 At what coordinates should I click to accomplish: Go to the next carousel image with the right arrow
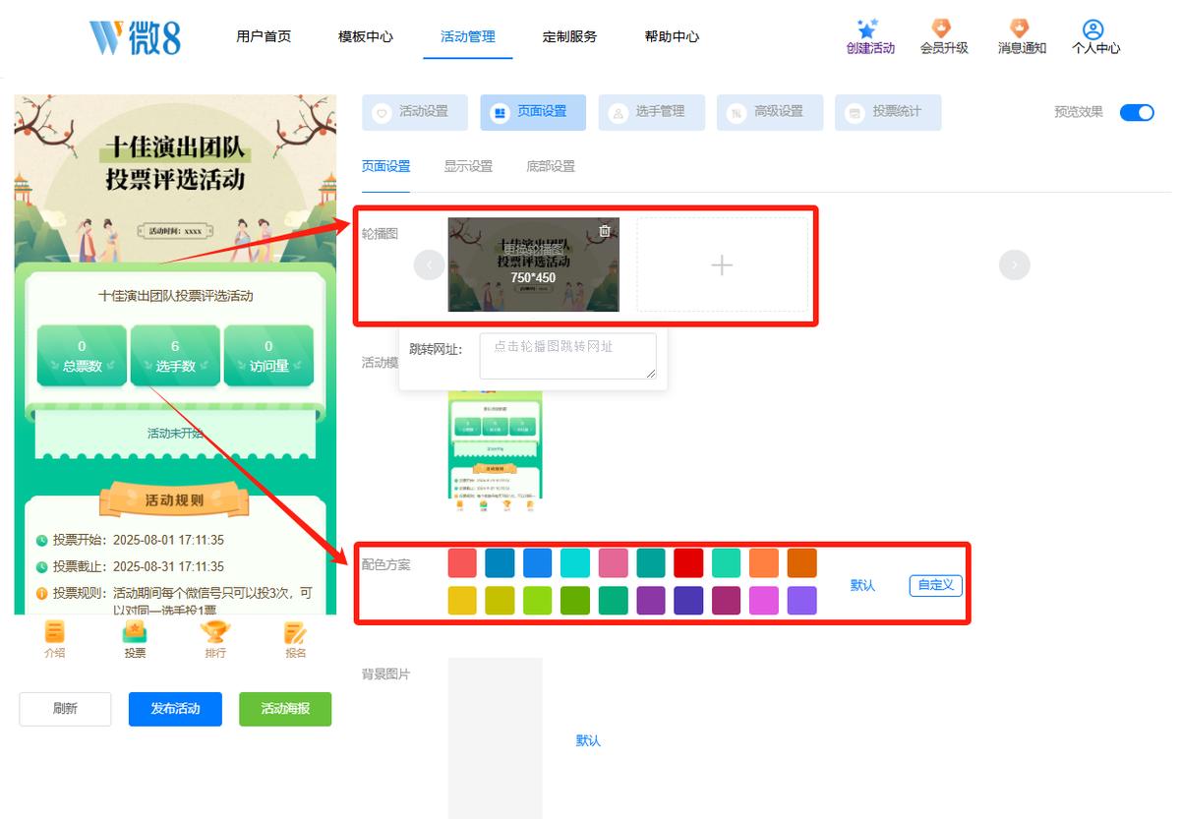pos(1014,264)
